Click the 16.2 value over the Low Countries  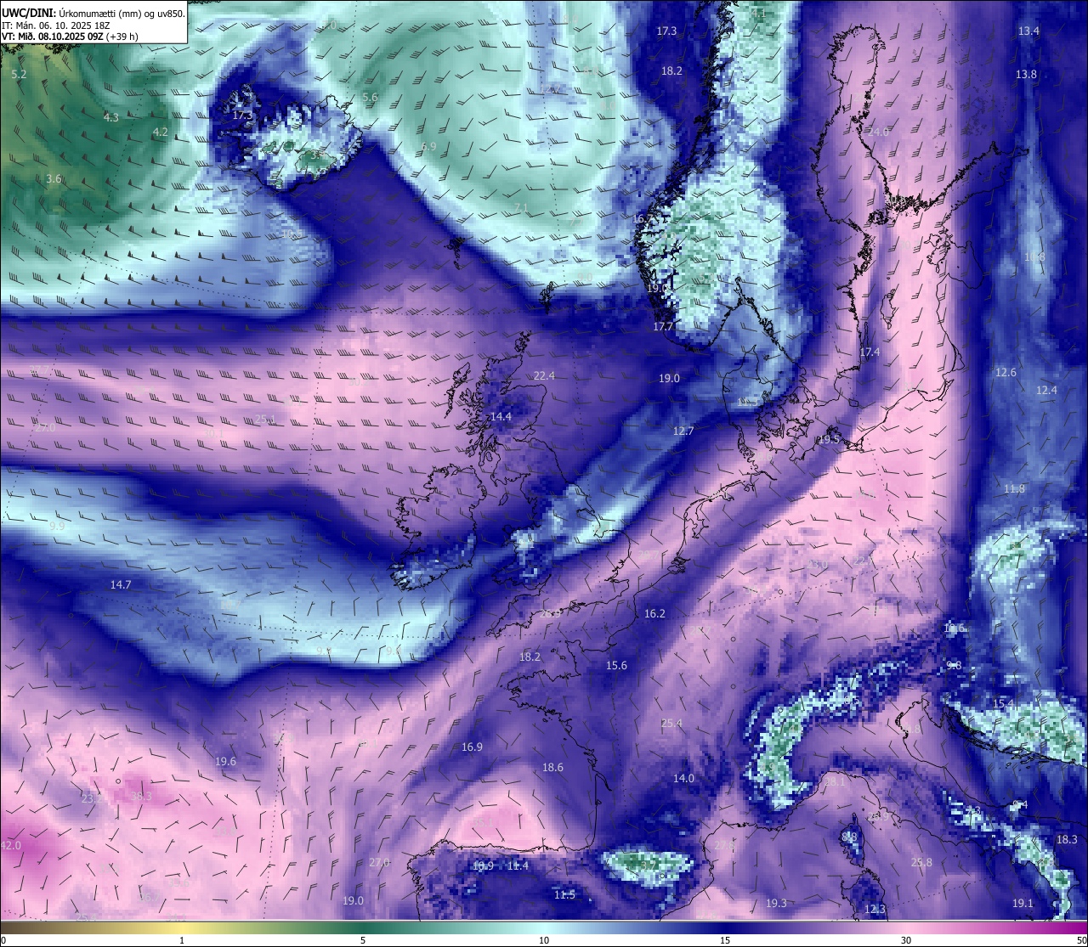point(654,613)
